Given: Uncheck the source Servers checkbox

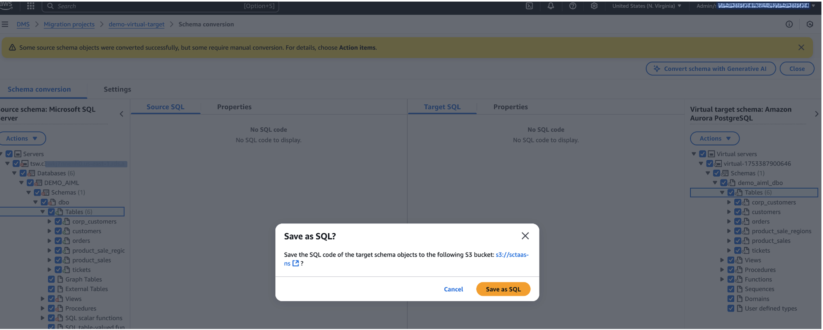Looking at the screenshot, I should (x=9, y=154).
